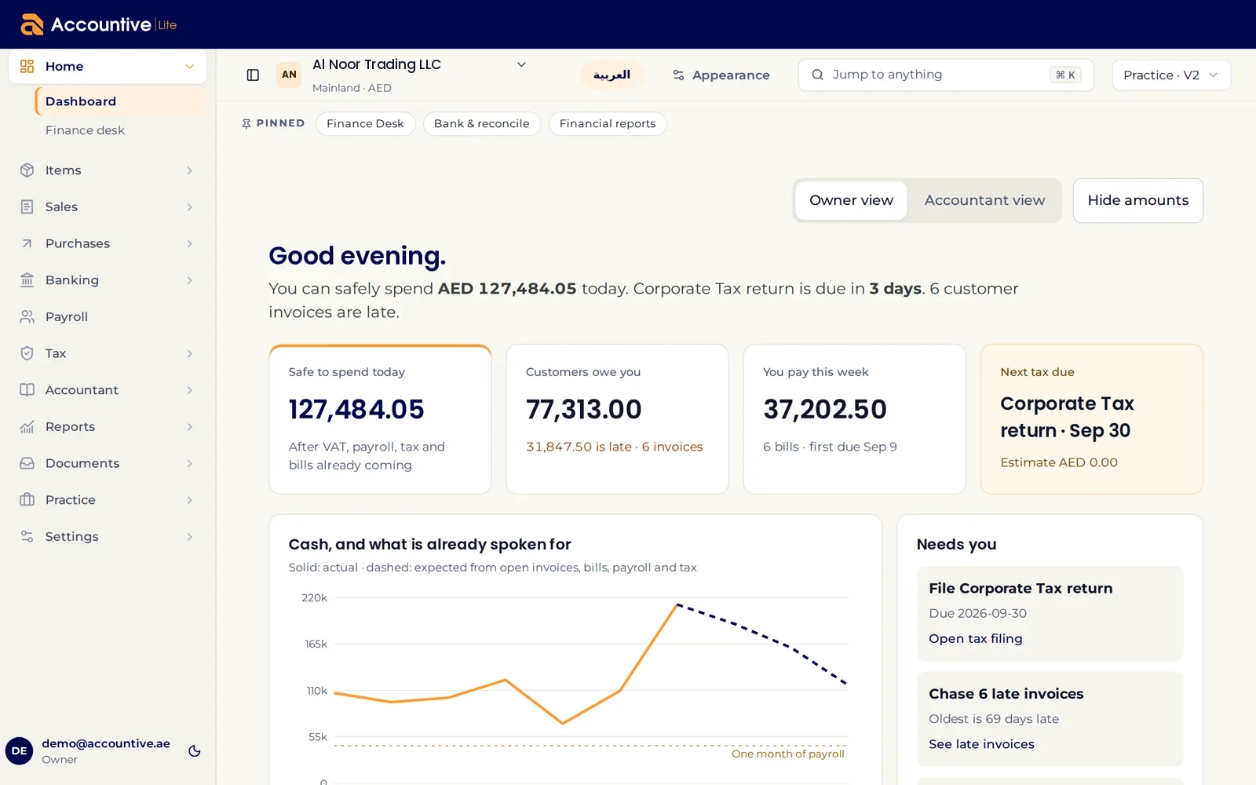Click the Accountant book icon
Viewport: 1256px width, 785px height.
coord(27,390)
